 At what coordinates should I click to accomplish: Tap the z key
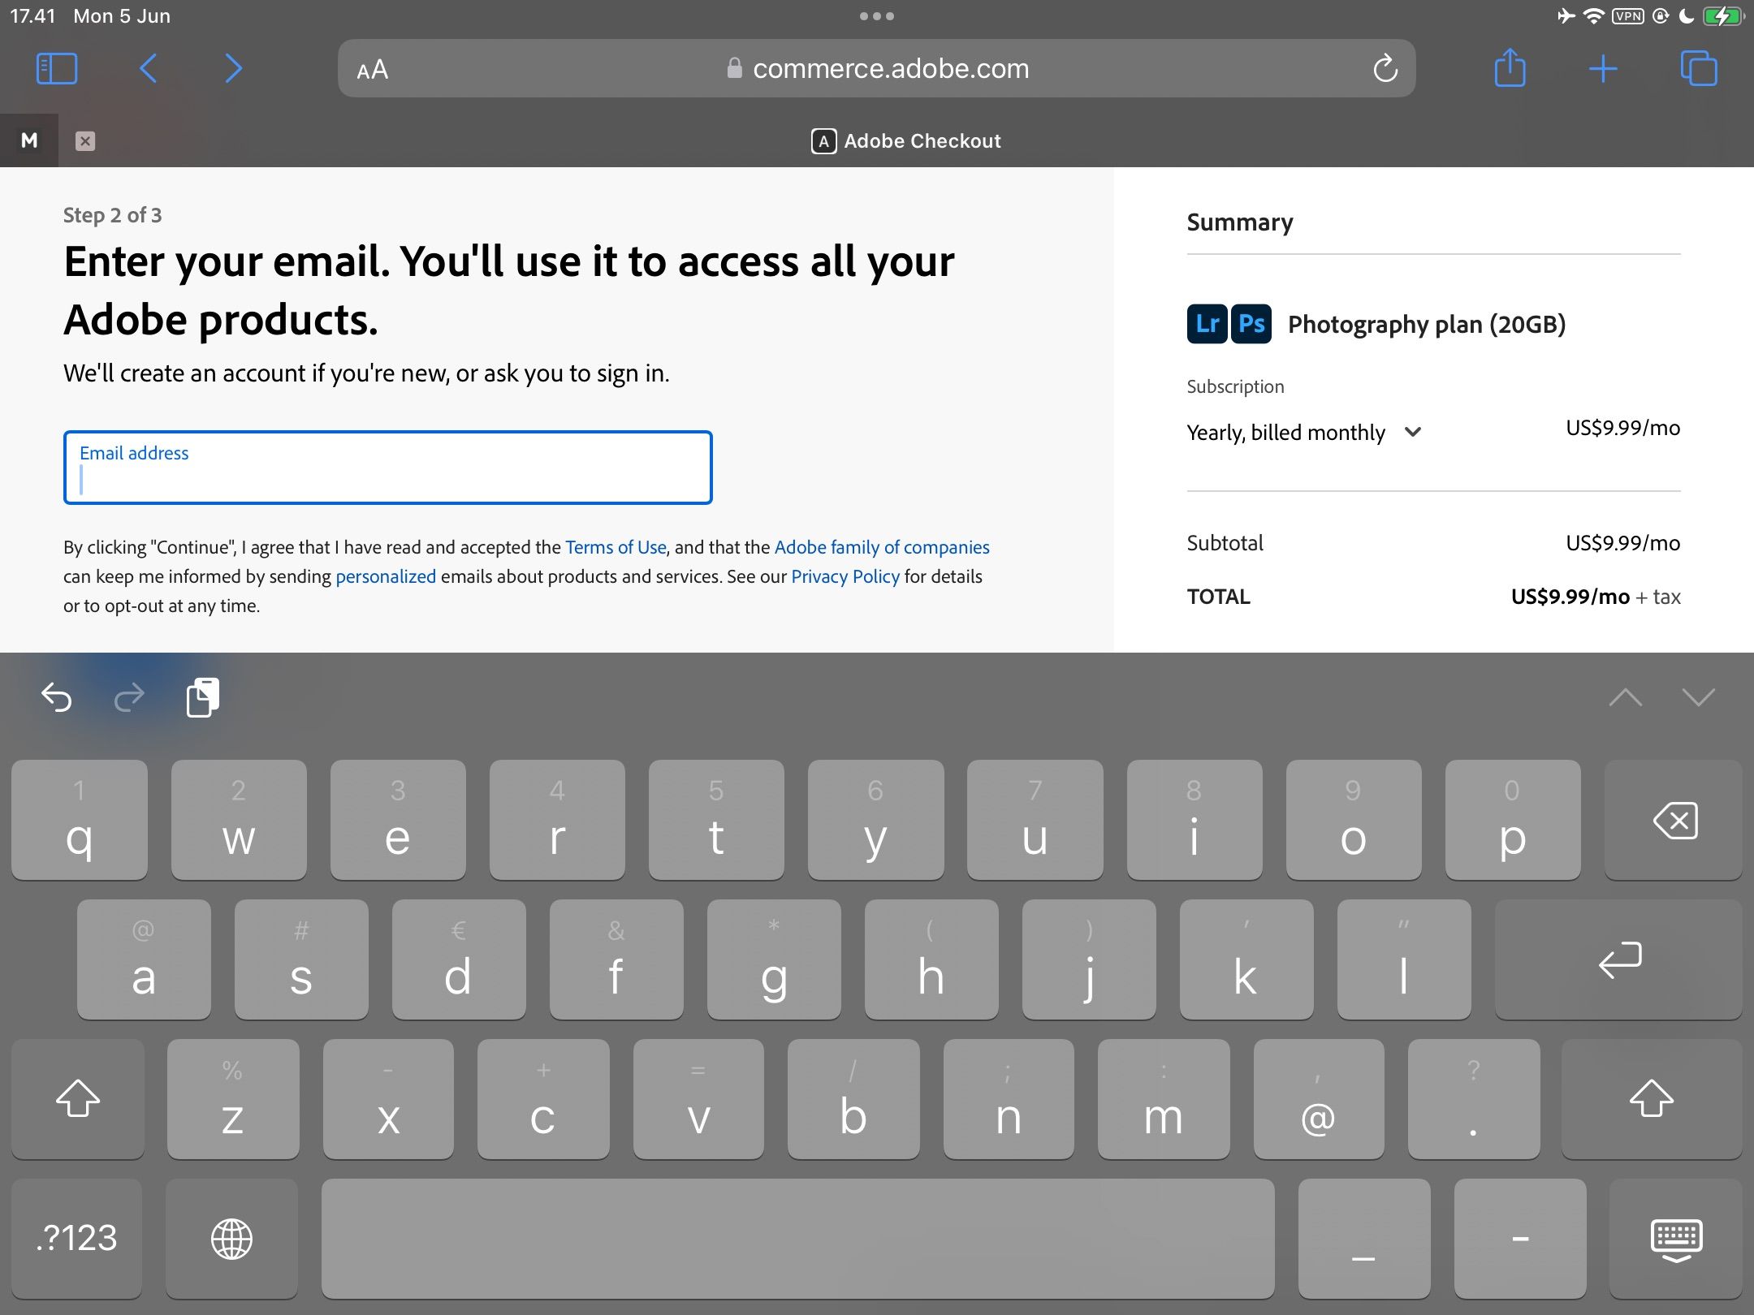[x=233, y=1100]
